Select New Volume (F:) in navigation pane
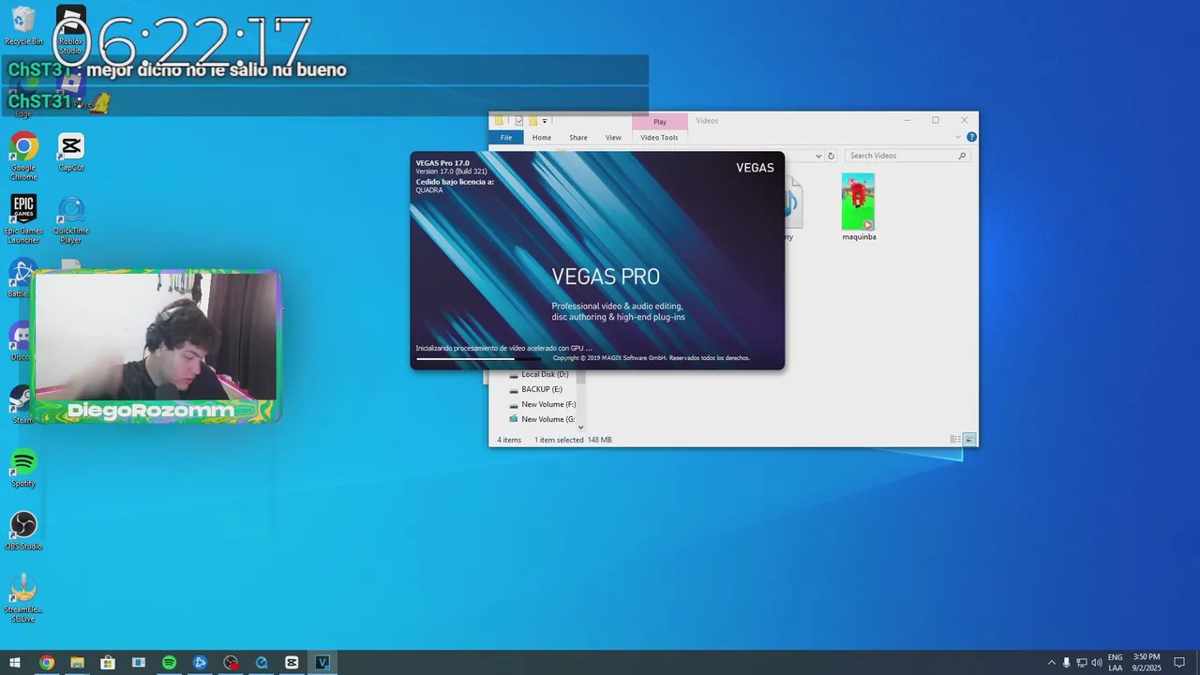The width and height of the screenshot is (1200, 675). tap(542, 404)
